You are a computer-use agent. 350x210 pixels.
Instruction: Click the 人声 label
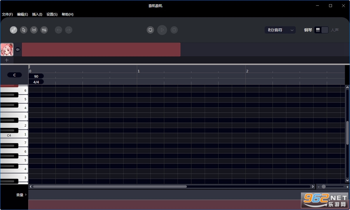tap(335, 30)
